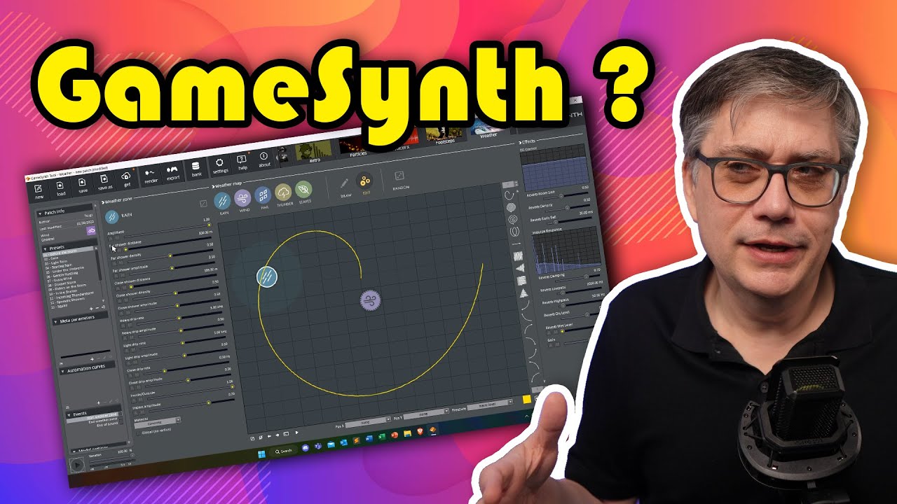Collapse the Patch Info section
The height and width of the screenshot is (504, 897).
click(40, 214)
